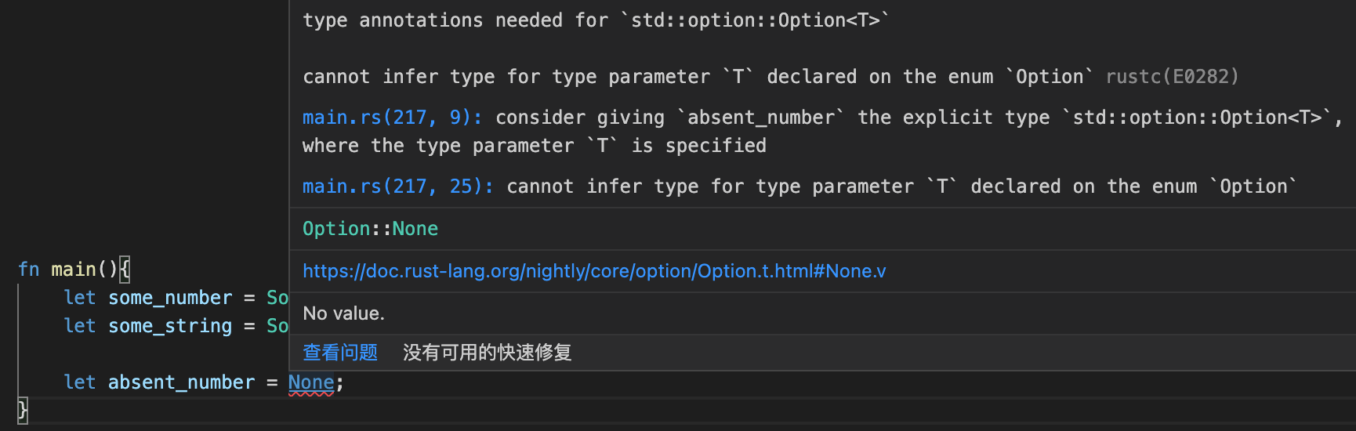This screenshot has width=1356, height=431.
Task: Place cursor on some_string variable
Action: (170, 326)
